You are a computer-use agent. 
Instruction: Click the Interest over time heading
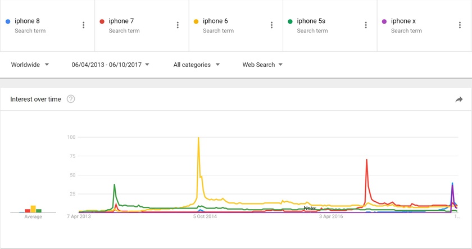click(x=35, y=99)
